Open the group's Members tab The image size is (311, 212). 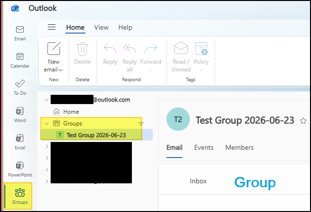pyautogui.click(x=239, y=148)
